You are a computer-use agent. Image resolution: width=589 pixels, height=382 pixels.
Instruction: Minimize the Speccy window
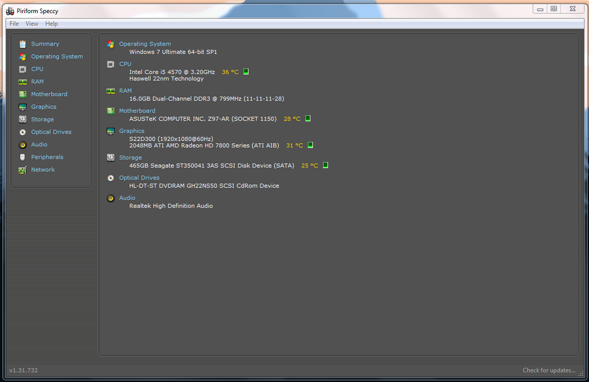(x=540, y=9)
